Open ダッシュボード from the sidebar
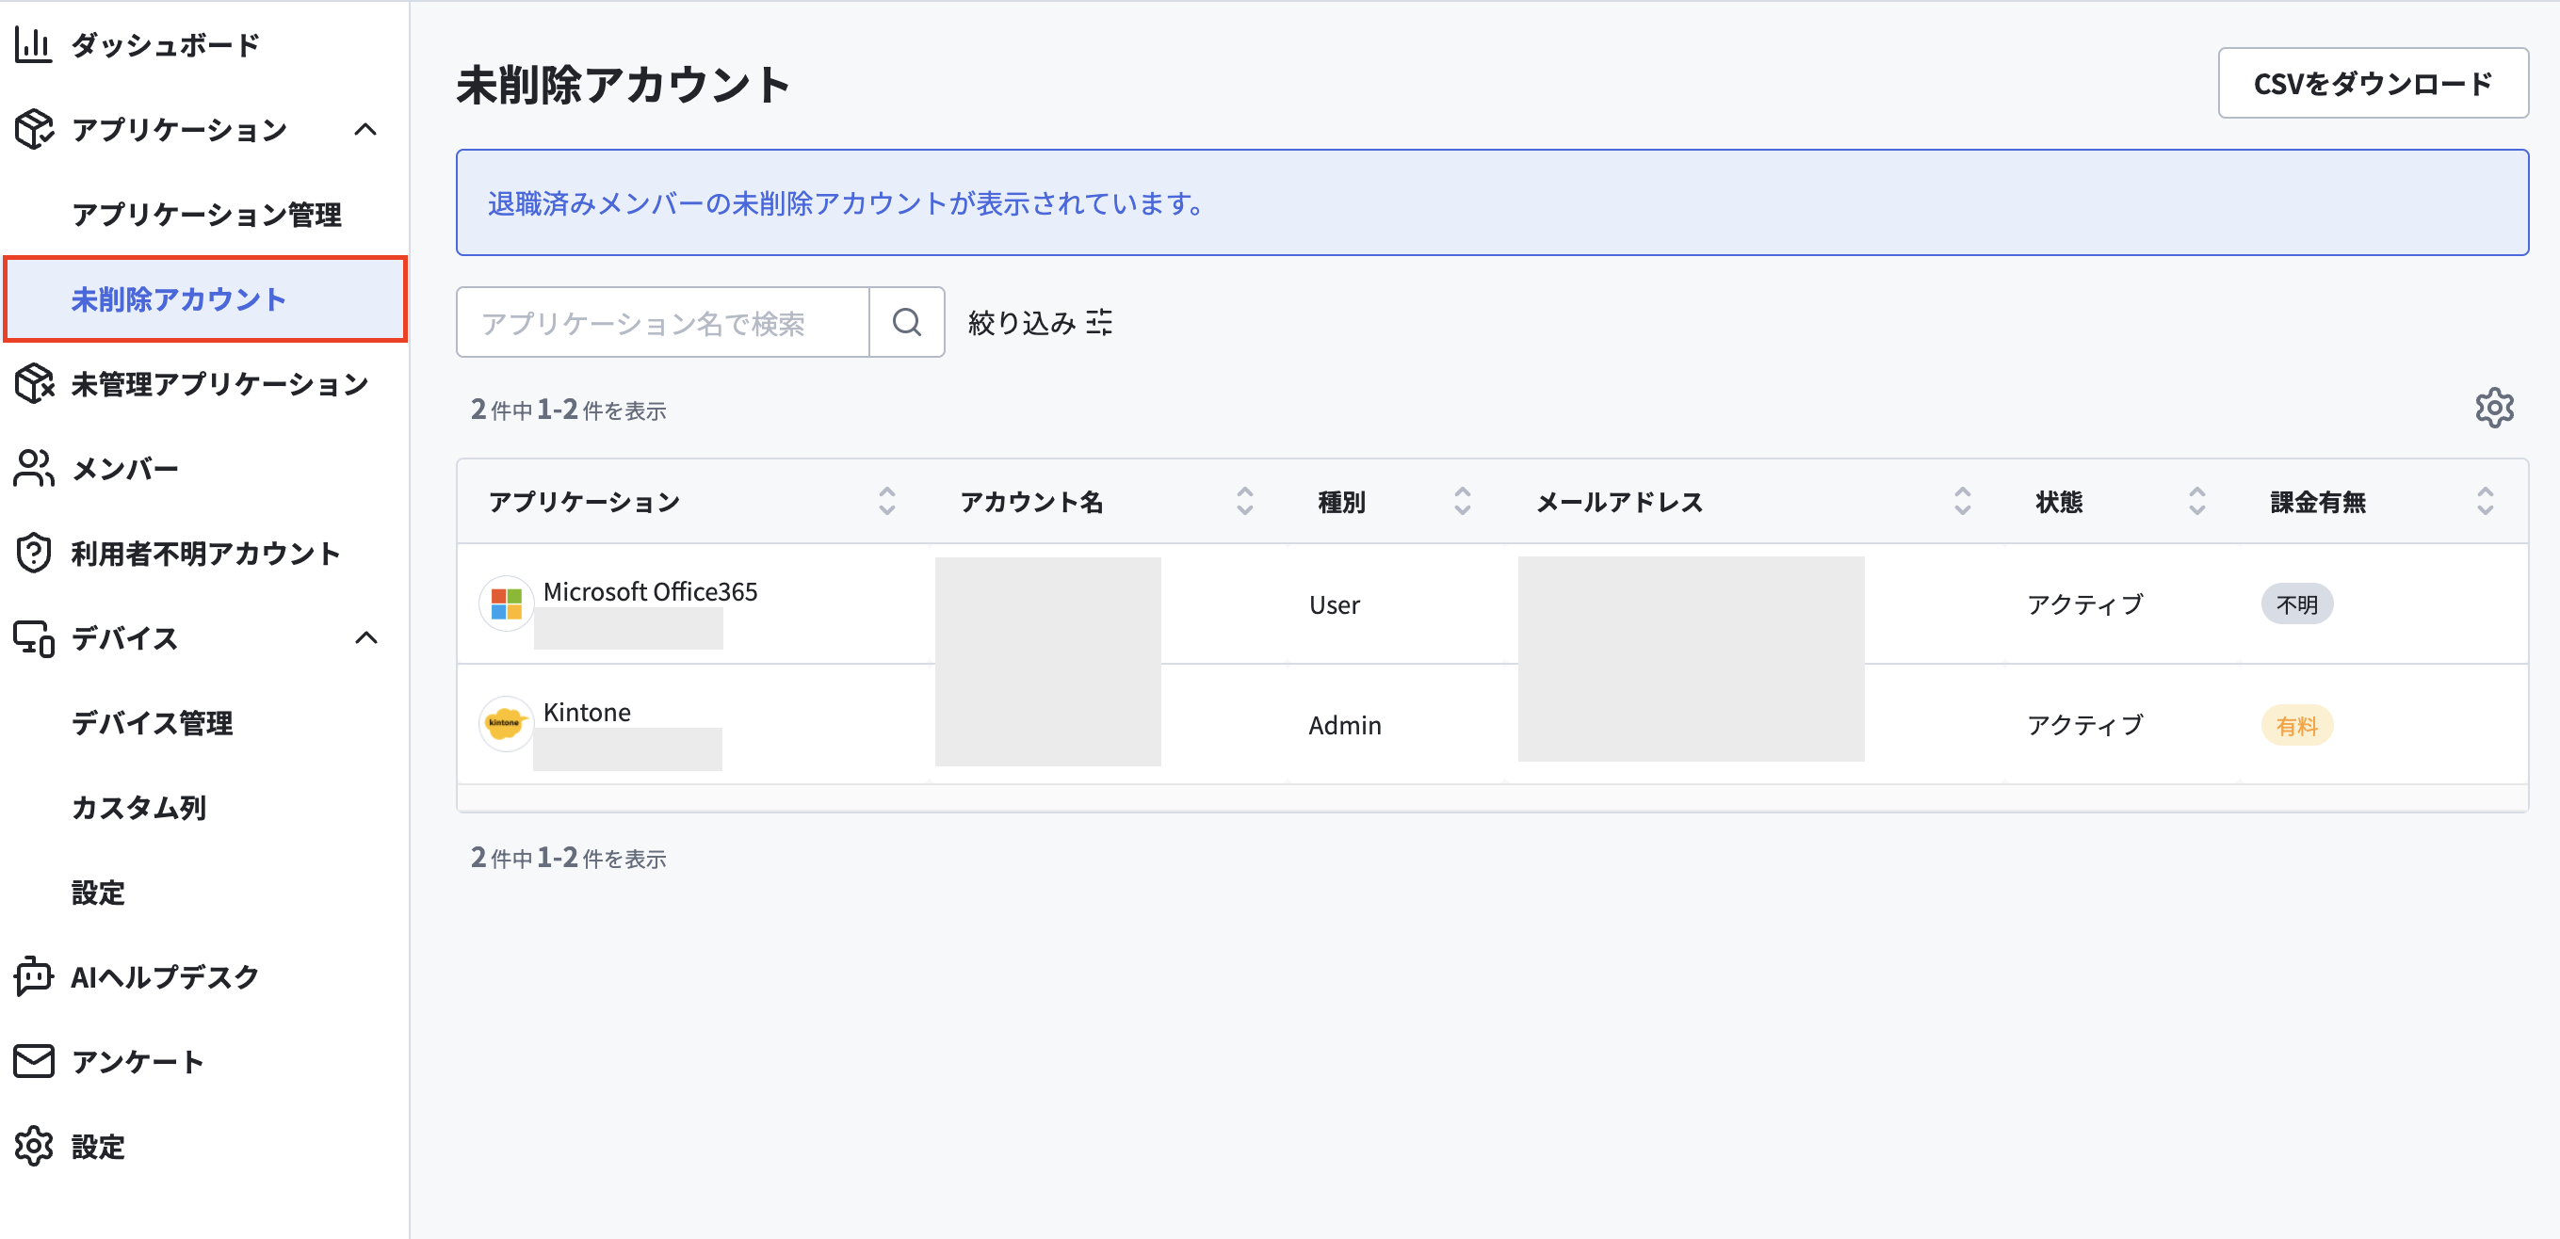 coord(165,44)
